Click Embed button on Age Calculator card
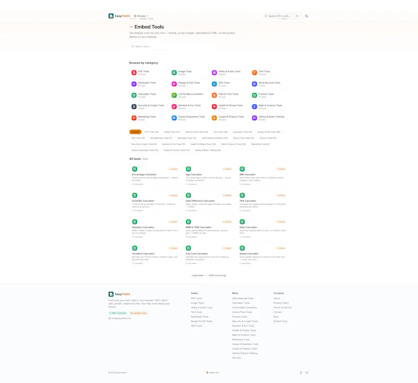This screenshot has width=418, height=383. click(x=227, y=169)
